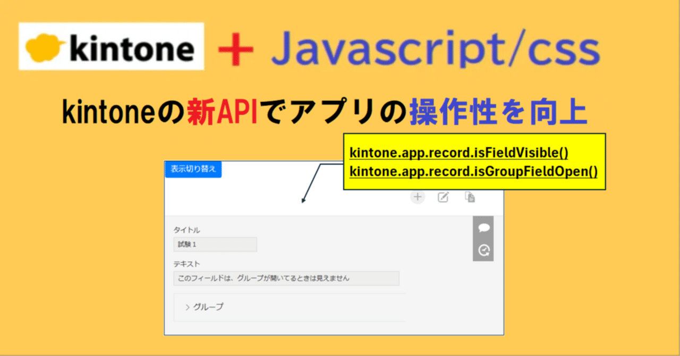Viewport: 680px width, 356px height.
Task: Edit the record using the pencil icon
Action: click(443, 197)
